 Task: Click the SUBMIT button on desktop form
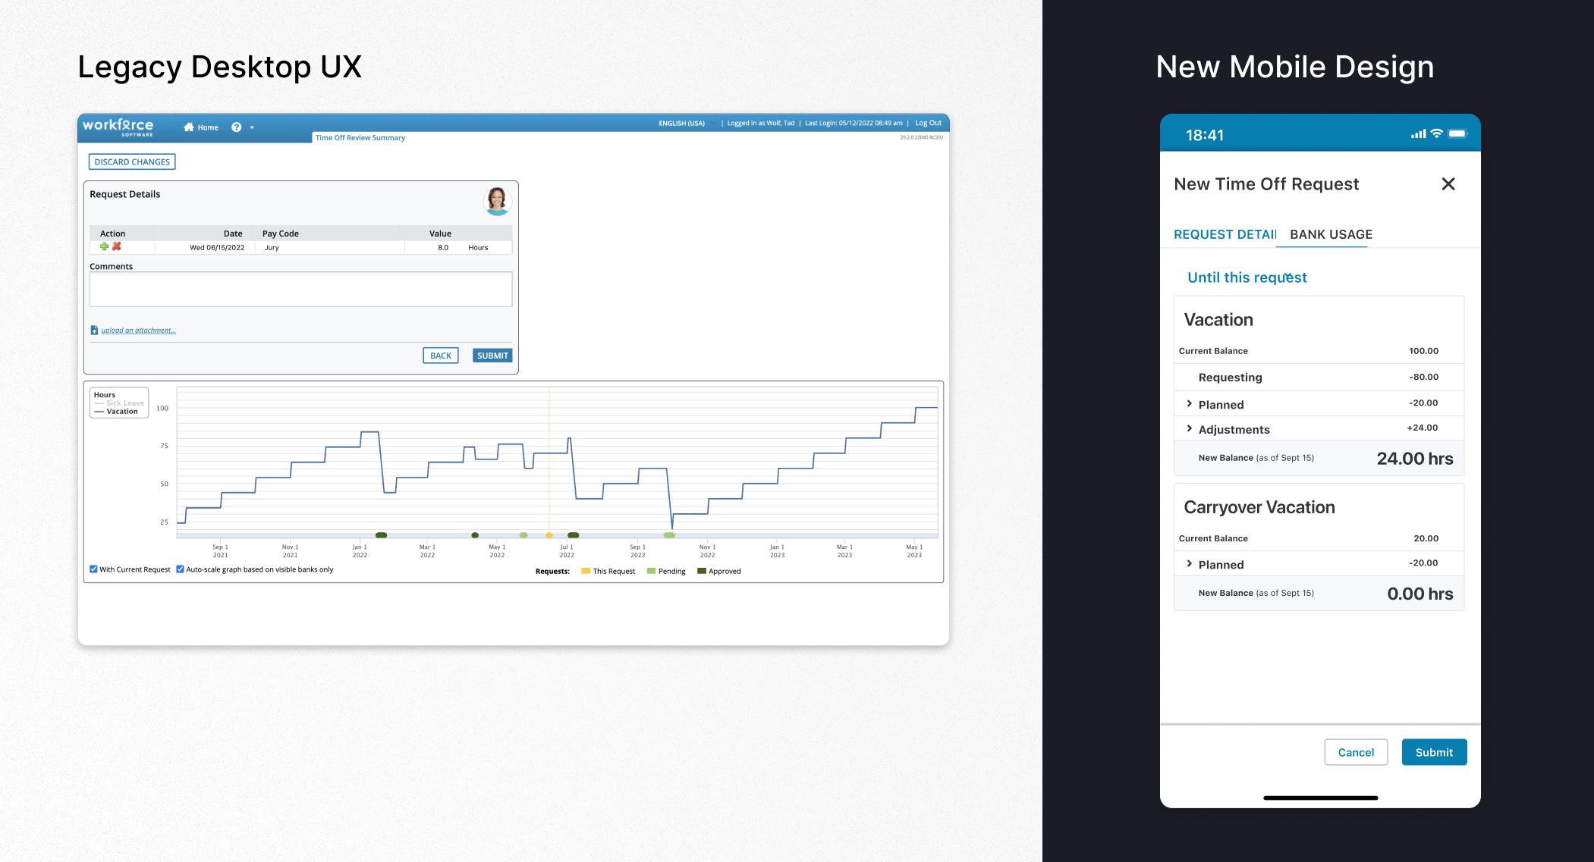click(492, 356)
